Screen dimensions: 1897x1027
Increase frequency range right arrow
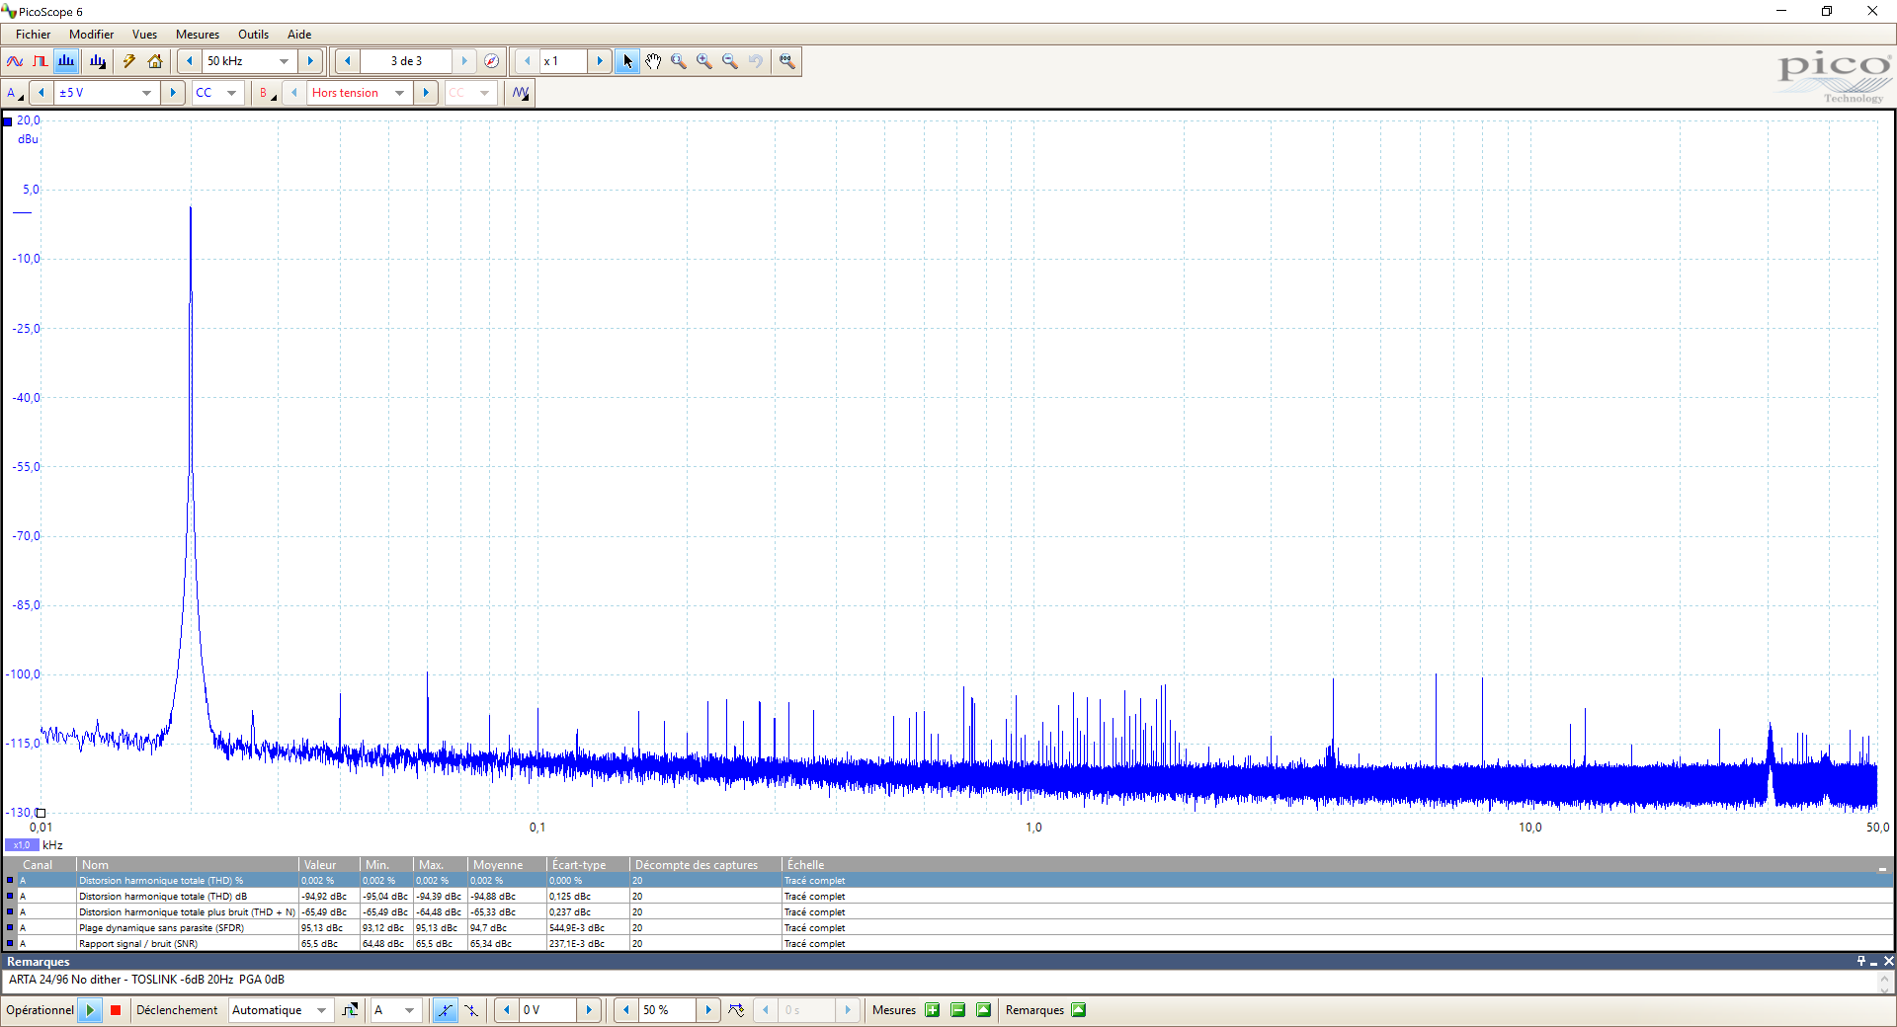point(310,61)
